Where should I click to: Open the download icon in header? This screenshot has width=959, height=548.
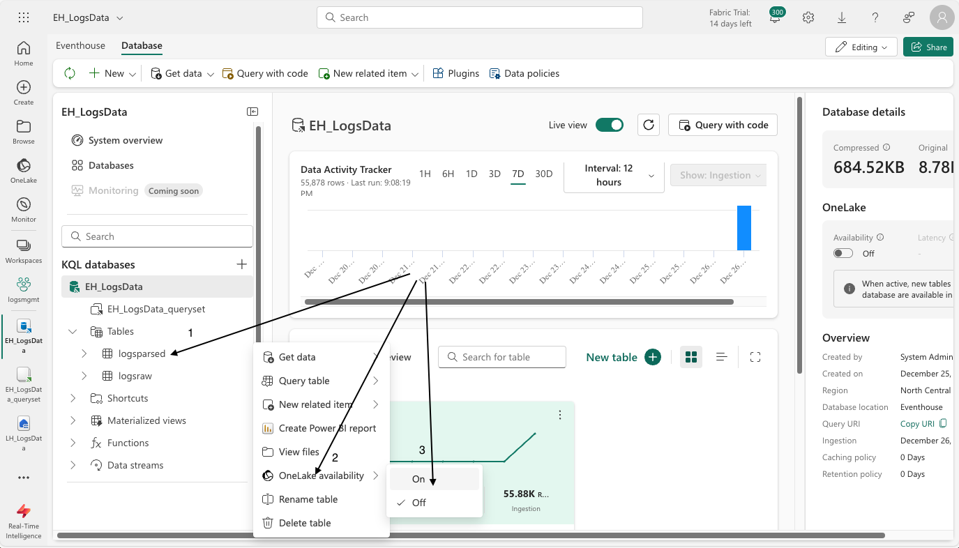point(842,17)
